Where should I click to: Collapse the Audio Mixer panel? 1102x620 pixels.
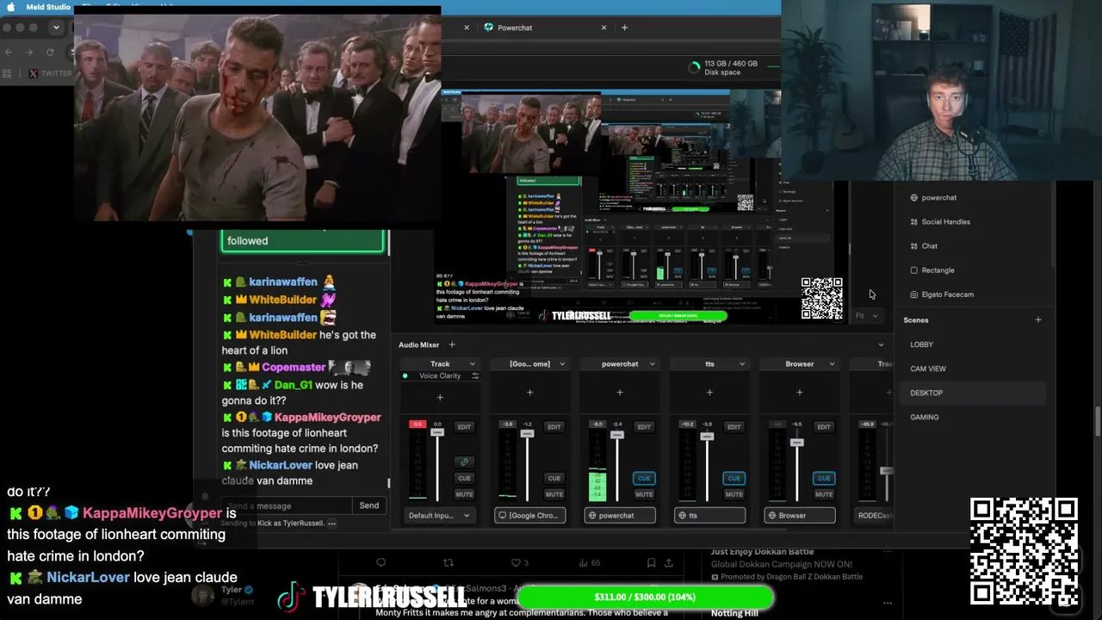click(x=880, y=345)
